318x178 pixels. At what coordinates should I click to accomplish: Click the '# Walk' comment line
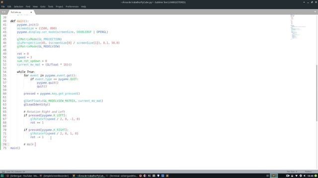29,144
